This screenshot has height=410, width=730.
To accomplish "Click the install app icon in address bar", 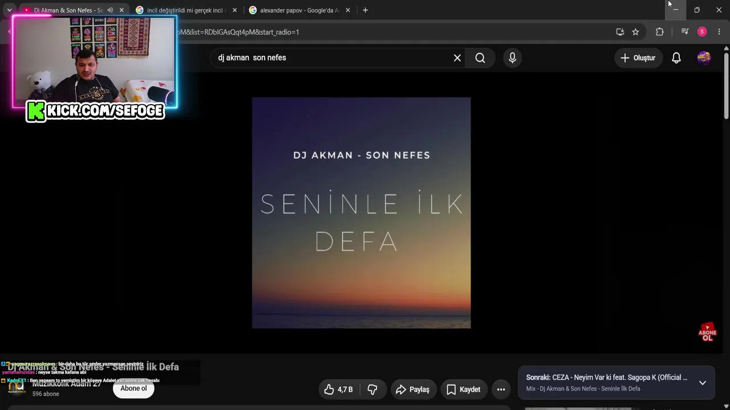I will click(620, 32).
